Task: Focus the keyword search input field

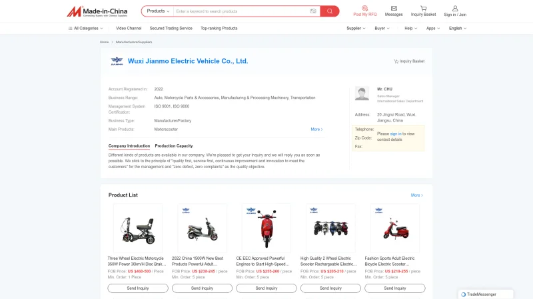Action: pyautogui.click(x=241, y=11)
